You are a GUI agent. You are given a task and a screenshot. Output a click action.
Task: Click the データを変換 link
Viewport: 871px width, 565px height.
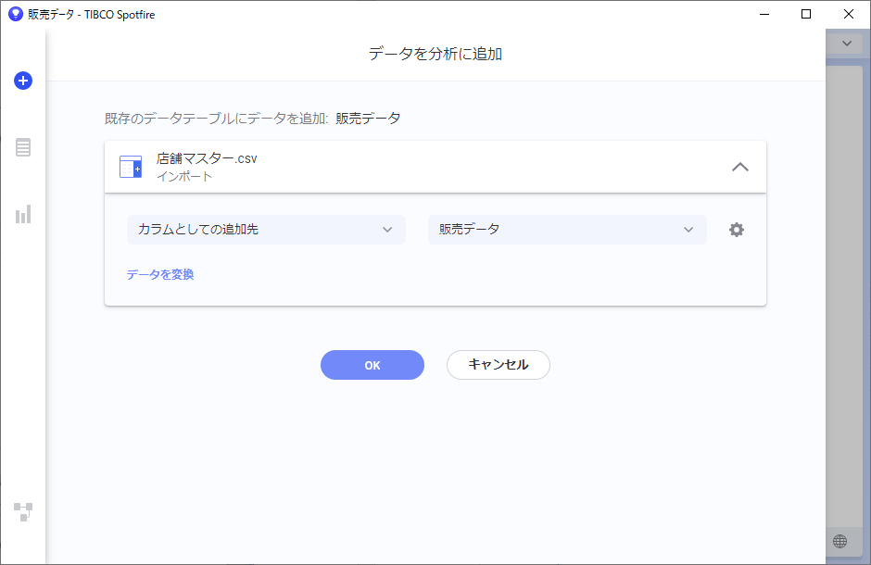click(x=160, y=275)
